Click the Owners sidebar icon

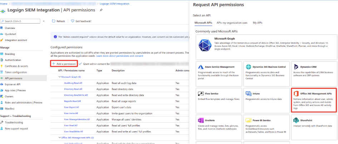pos(2,97)
